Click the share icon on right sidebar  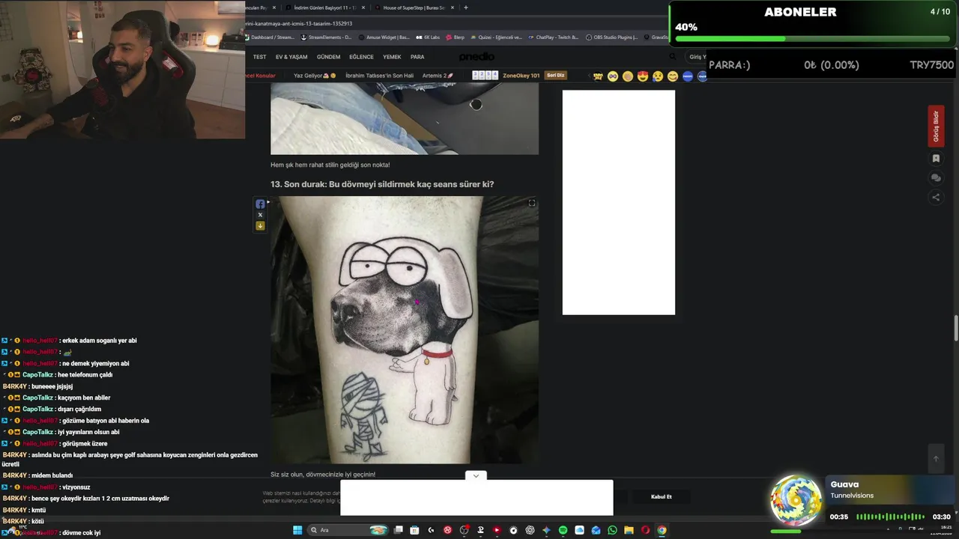coord(936,198)
